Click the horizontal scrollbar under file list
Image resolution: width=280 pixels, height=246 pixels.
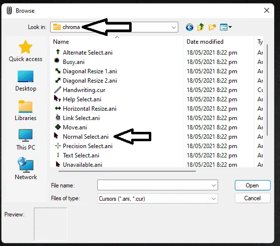point(127,171)
